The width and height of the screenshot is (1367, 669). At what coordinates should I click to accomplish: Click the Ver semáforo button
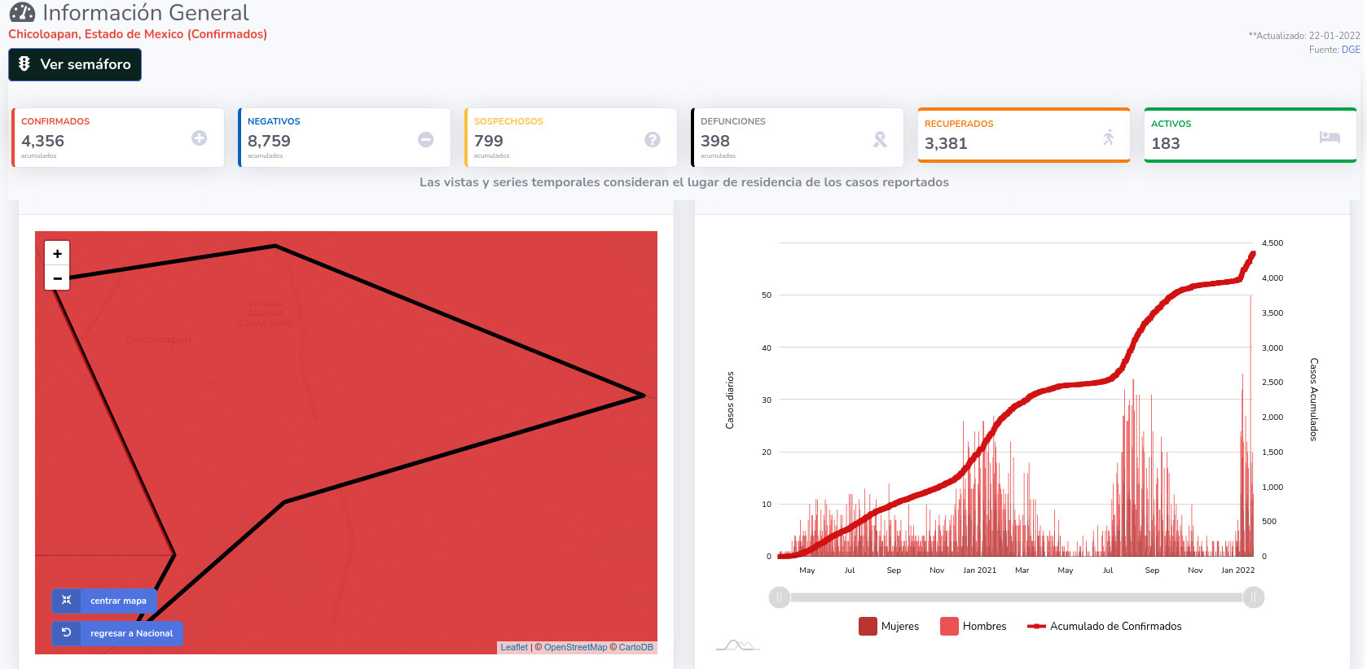75,64
